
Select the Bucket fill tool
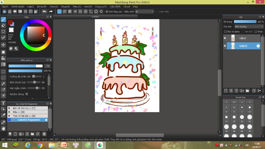coord(3,58)
